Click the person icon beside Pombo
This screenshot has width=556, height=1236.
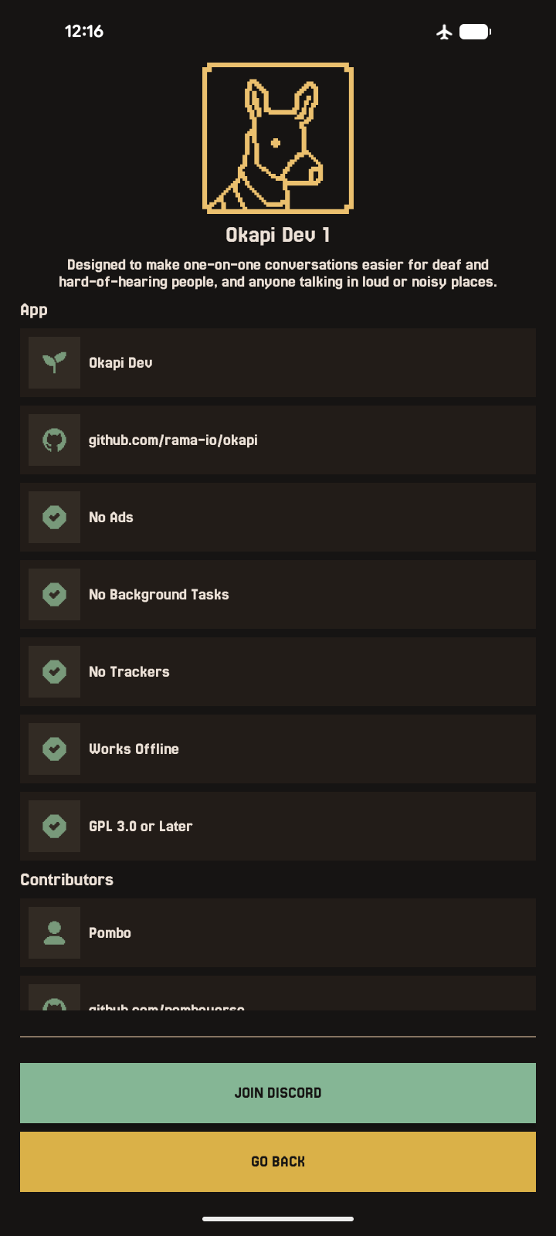click(54, 932)
